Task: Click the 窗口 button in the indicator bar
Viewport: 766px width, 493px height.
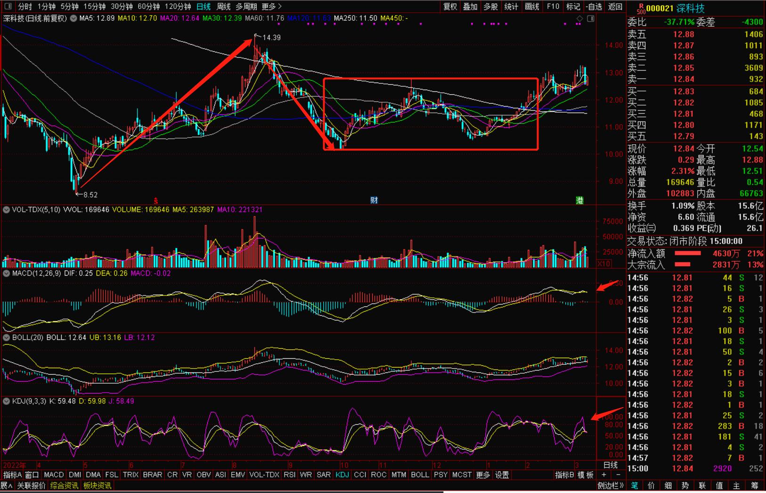Action: 32,475
